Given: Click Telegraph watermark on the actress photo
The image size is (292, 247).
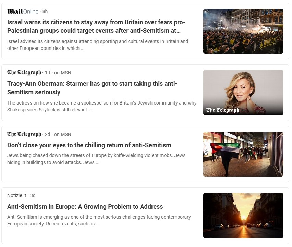Looking at the screenshot, I should tap(222, 110).
